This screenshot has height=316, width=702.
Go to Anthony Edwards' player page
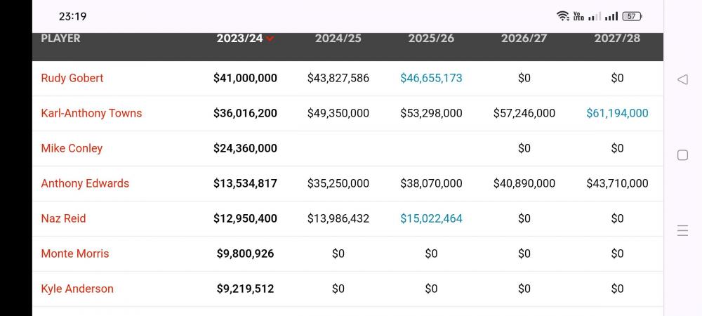85,183
